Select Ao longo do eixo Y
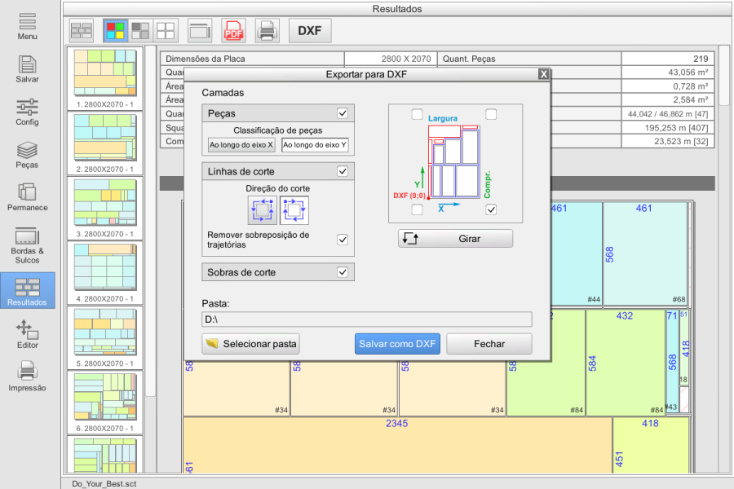734x489 pixels. coord(315,145)
